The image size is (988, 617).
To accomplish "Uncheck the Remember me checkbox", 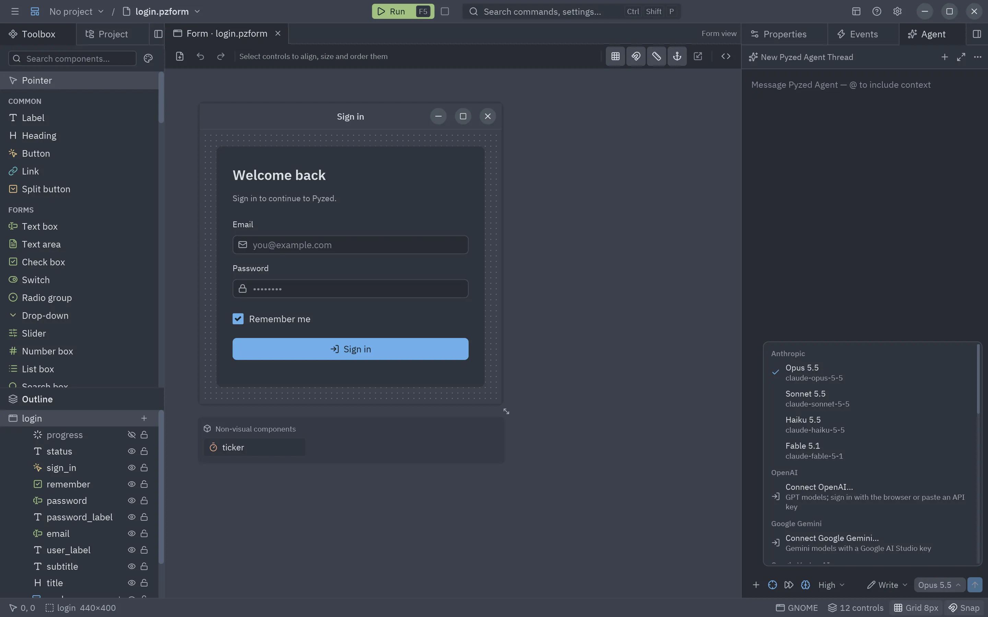I will tap(238, 319).
